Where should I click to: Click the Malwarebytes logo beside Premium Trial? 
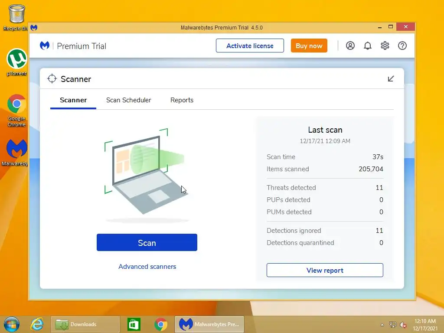(45, 46)
